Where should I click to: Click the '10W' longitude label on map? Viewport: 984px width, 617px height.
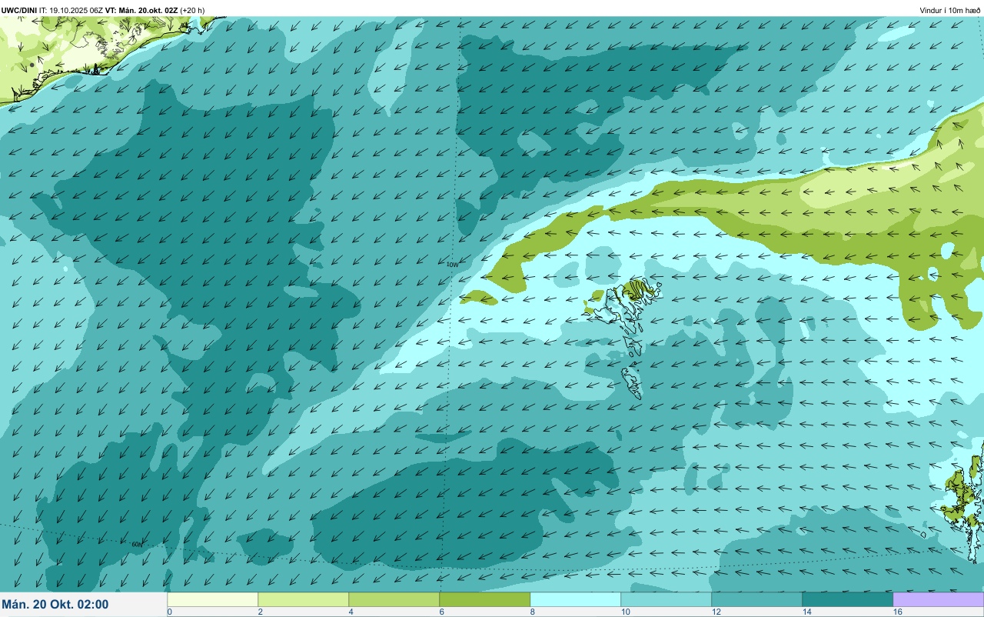point(452,265)
